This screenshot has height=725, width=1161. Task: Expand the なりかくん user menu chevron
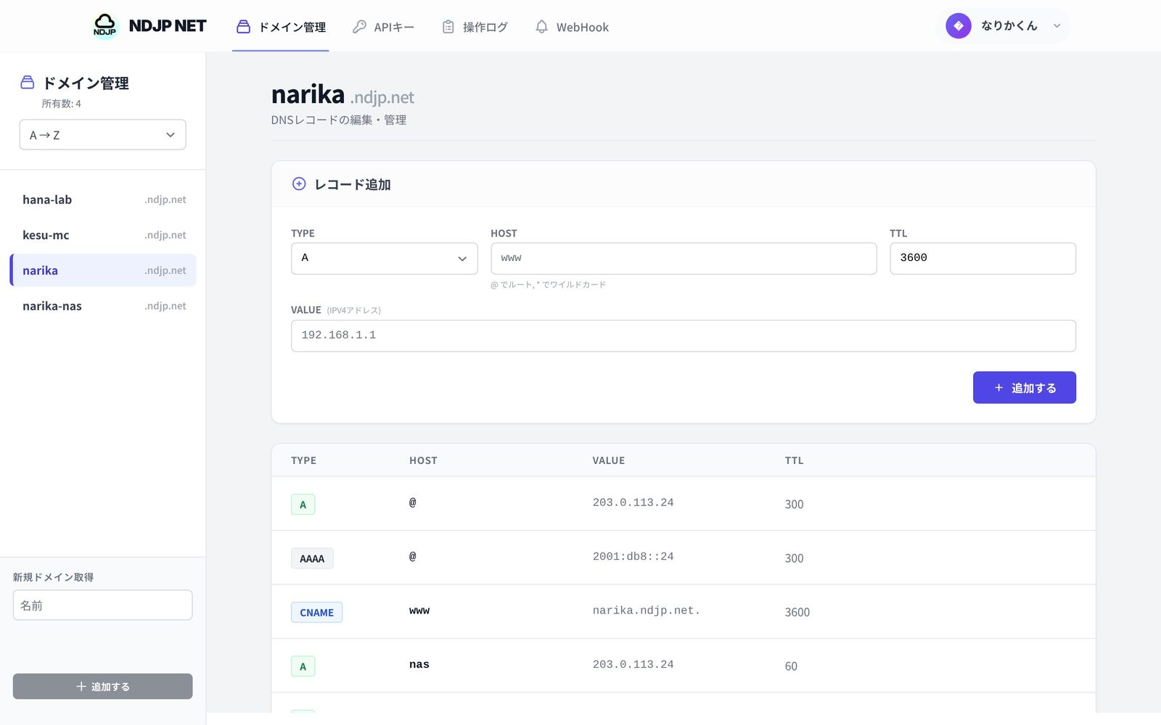coord(1057,26)
